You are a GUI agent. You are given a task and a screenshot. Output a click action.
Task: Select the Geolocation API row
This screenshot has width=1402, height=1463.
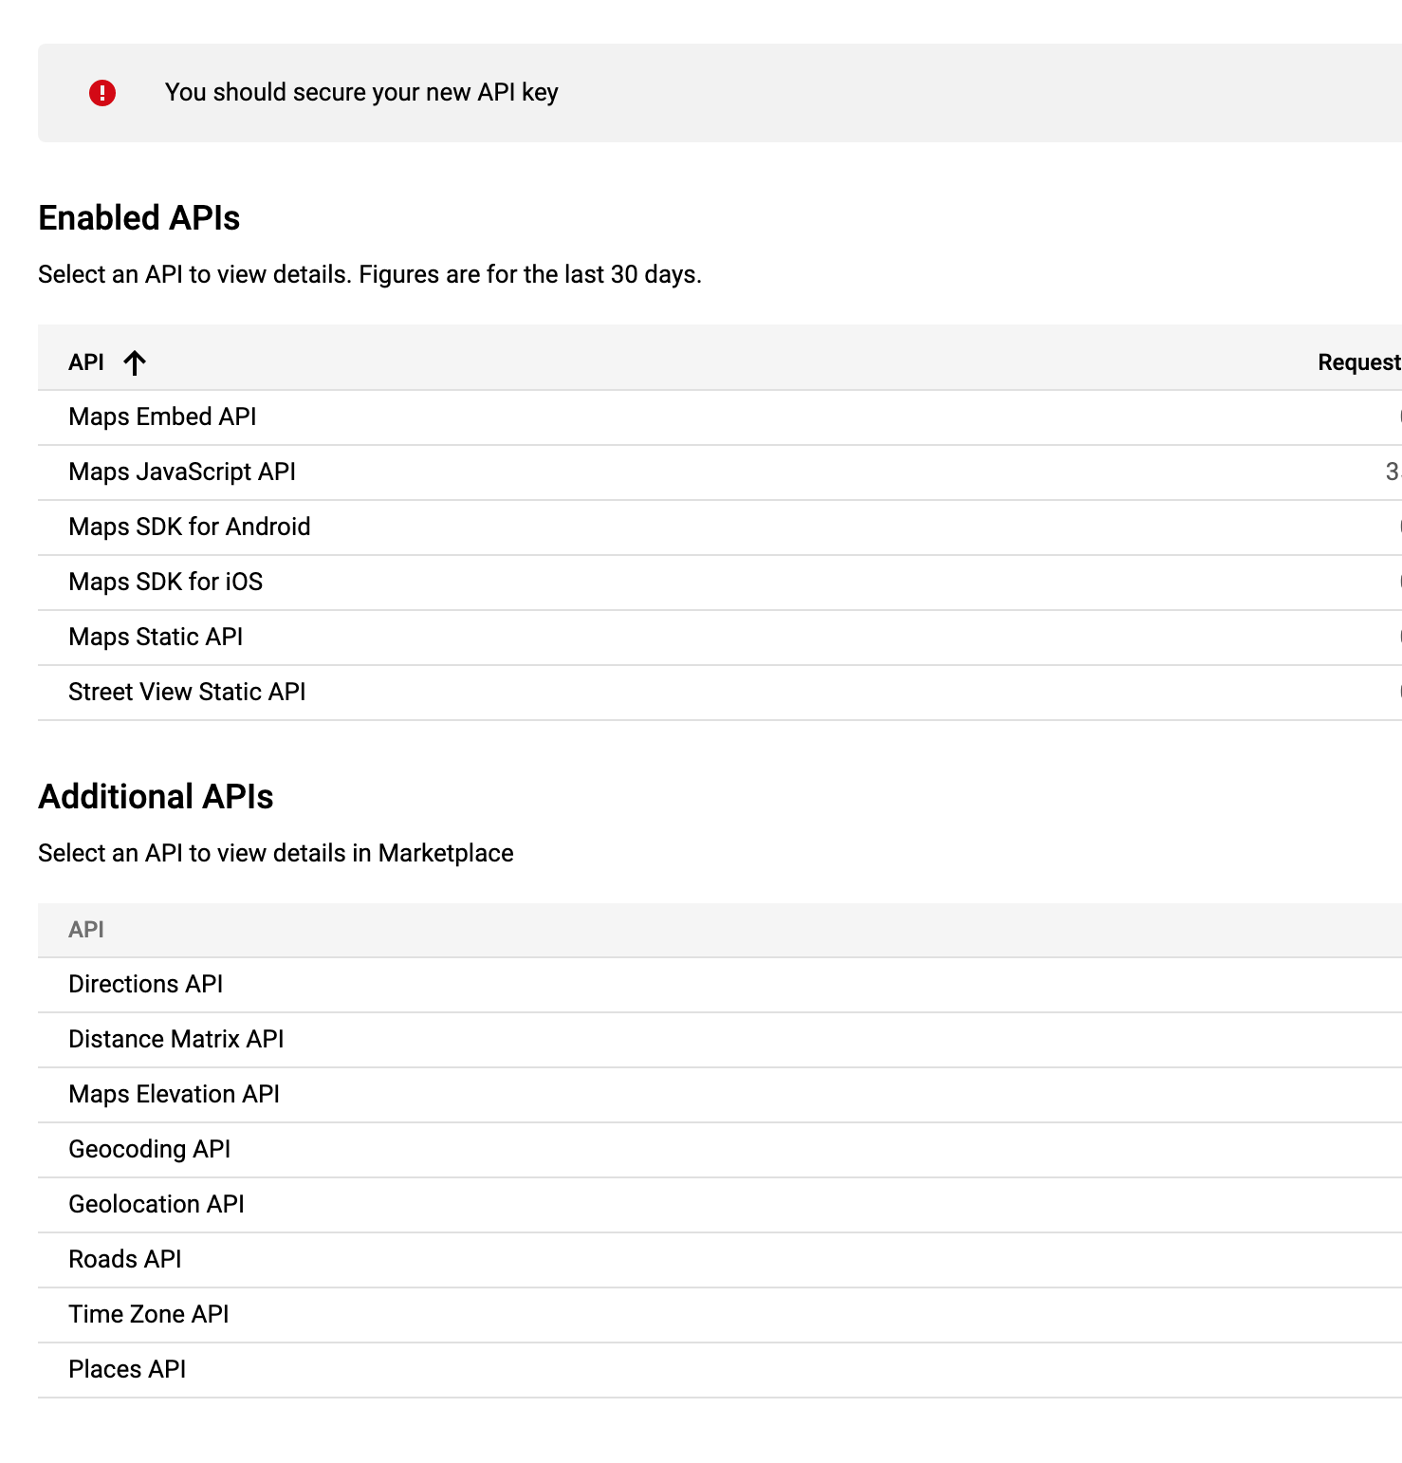click(156, 1204)
